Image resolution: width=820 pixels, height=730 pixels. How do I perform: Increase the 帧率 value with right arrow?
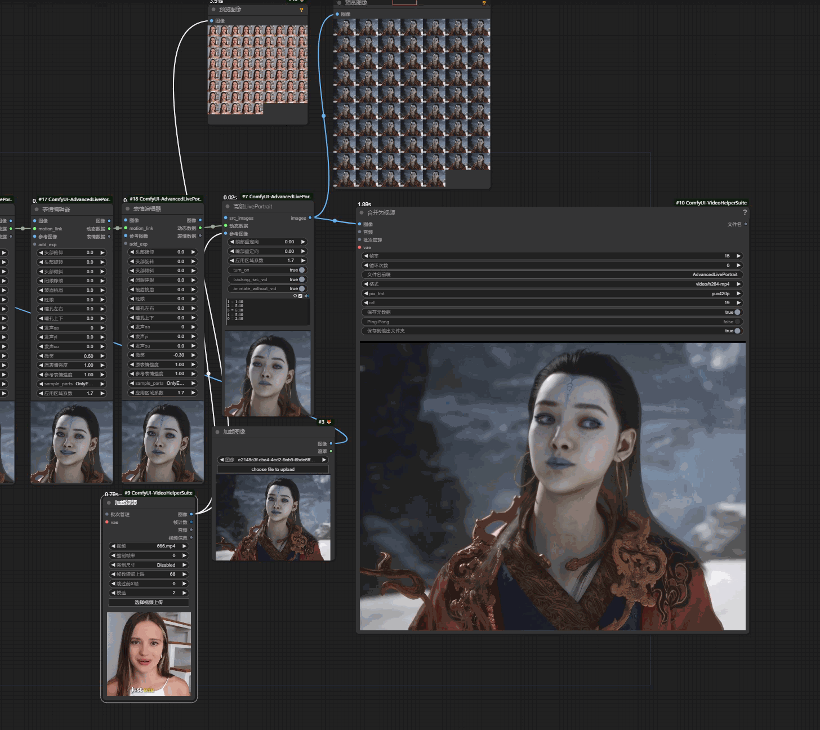coord(738,256)
